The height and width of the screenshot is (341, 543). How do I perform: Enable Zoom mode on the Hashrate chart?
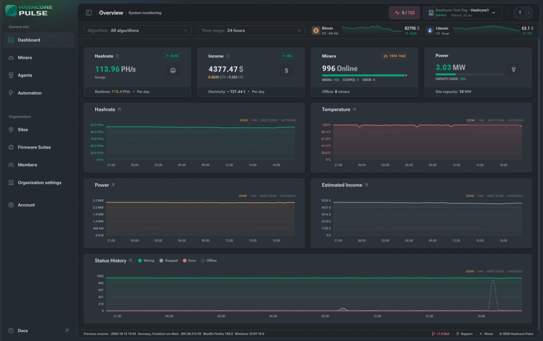pyautogui.click(x=243, y=120)
